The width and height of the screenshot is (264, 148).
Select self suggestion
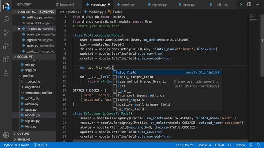(x=167, y=86)
